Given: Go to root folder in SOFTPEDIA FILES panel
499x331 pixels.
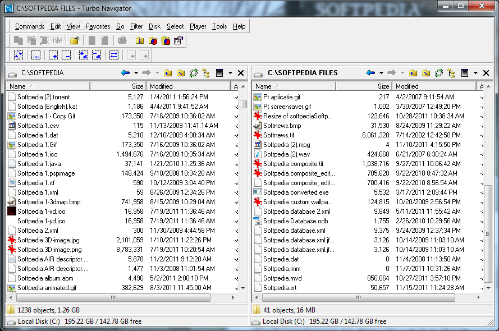Looking at the screenshot, I should [x=426, y=73].
